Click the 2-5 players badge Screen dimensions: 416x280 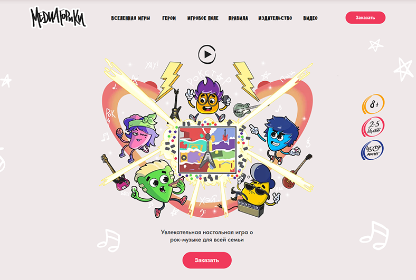pos(373,127)
